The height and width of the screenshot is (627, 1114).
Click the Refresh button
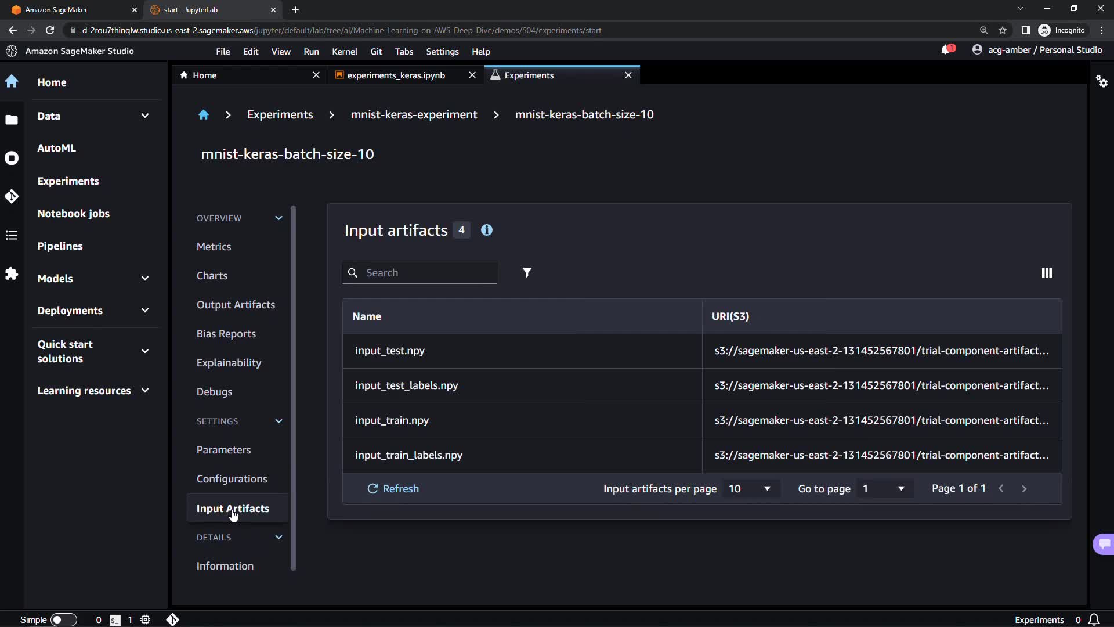[393, 489]
